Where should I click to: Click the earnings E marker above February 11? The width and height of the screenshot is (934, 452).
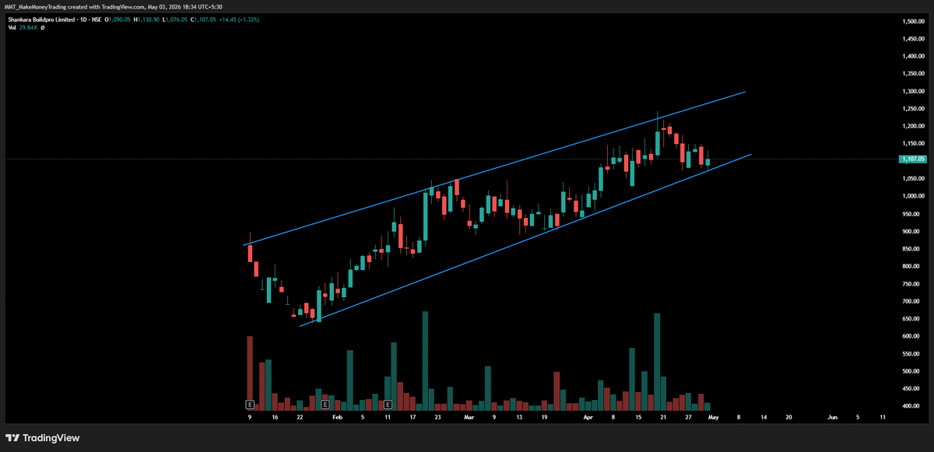pyautogui.click(x=387, y=405)
